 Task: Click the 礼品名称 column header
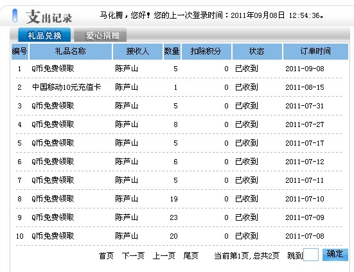pos(71,51)
